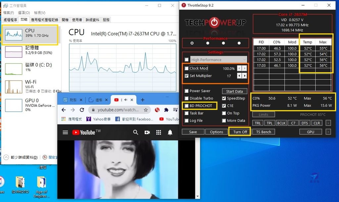Image resolution: width=339 pixels, height=202 pixels.
Task: Open the Chrome extensions puzzle icon
Action: [x=166, y=110]
